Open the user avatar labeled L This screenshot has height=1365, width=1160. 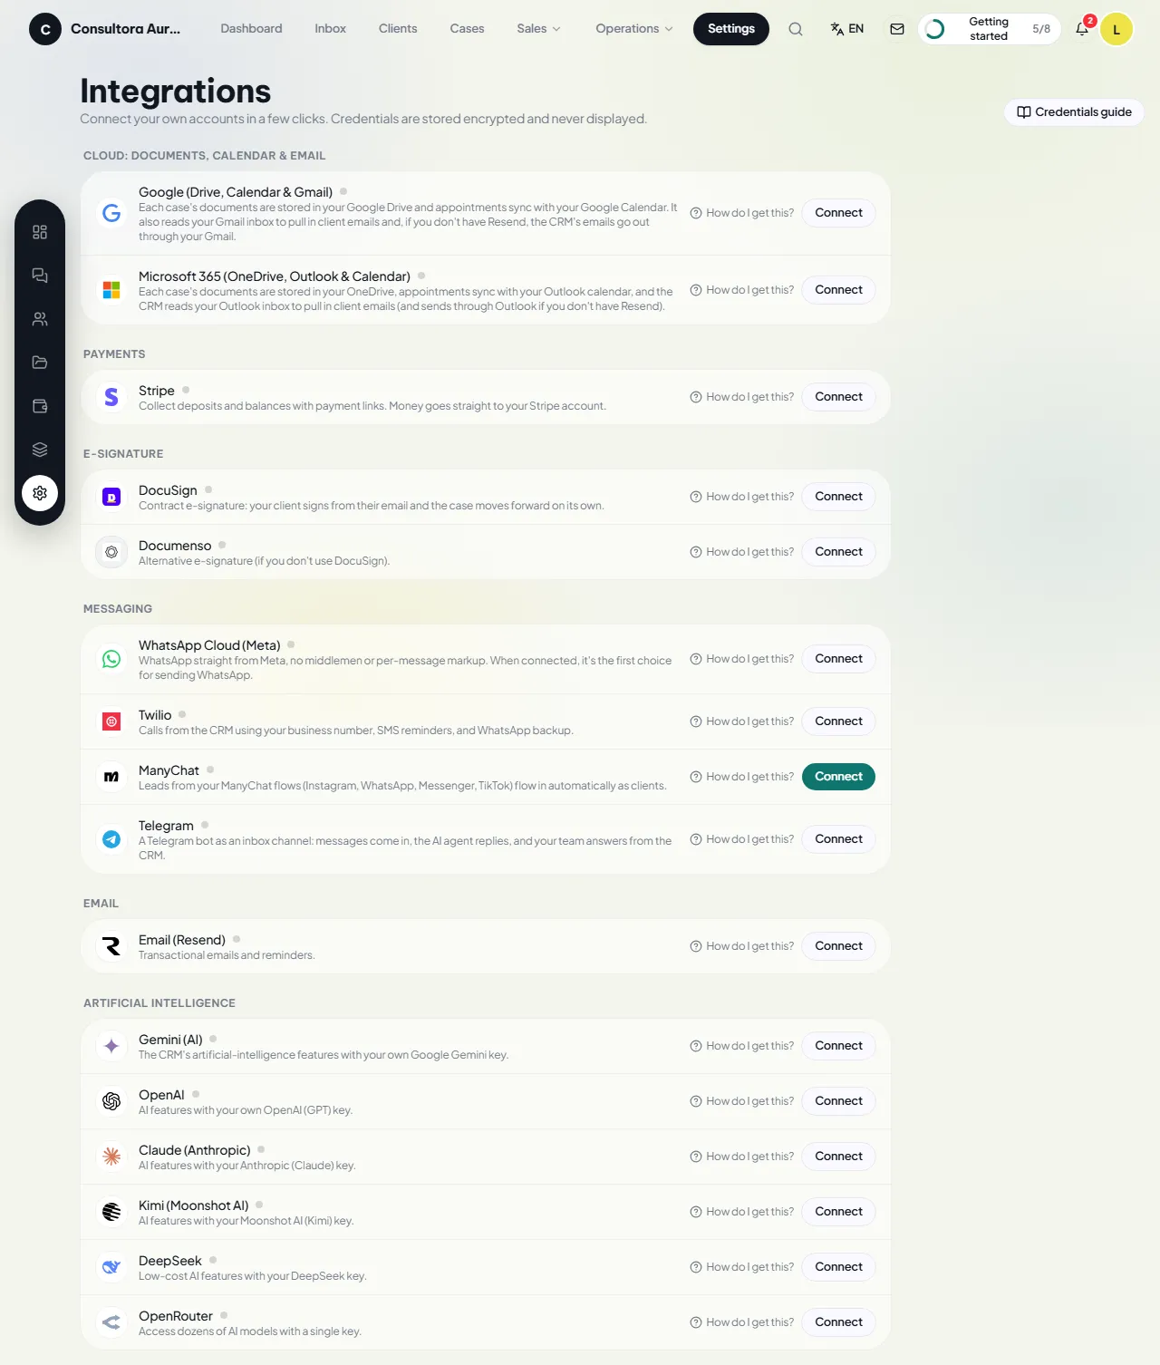click(1116, 29)
